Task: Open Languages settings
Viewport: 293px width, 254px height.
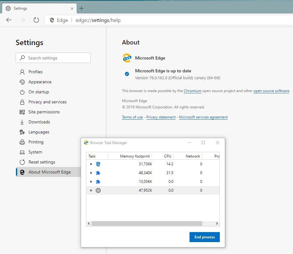Action: point(39,132)
